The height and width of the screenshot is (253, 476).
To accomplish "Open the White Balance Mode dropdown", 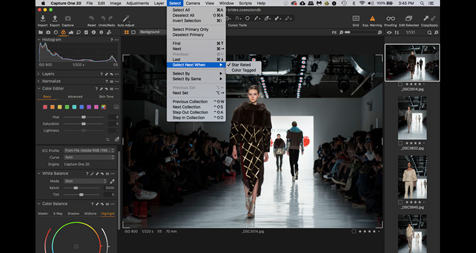I will tap(86, 181).
